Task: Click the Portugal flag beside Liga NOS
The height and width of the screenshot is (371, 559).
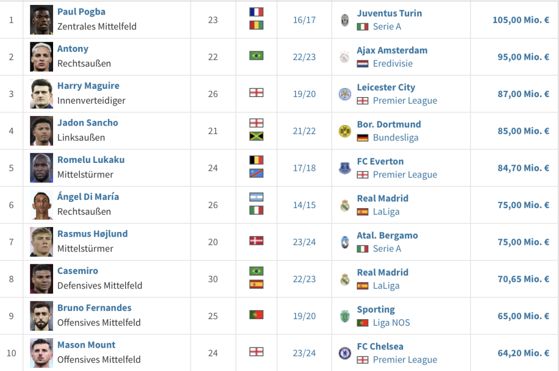Action: coord(363,323)
